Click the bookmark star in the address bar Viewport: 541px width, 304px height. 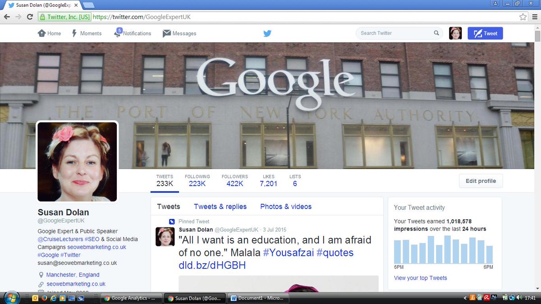[x=523, y=17]
